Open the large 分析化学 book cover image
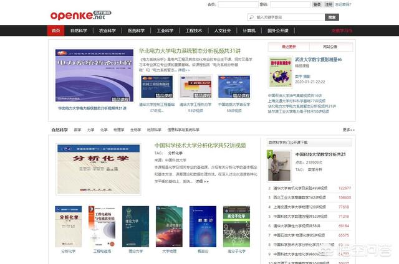399x264 pixels. coord(99,169)
